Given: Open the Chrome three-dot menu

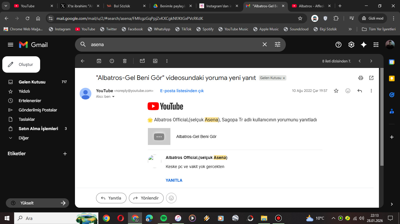Looking at the screenshot, I should coord(393,18).
